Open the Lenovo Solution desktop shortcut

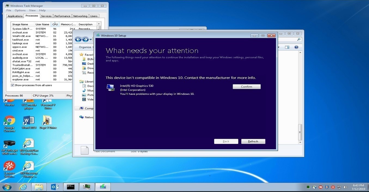[x=9, y=169]
